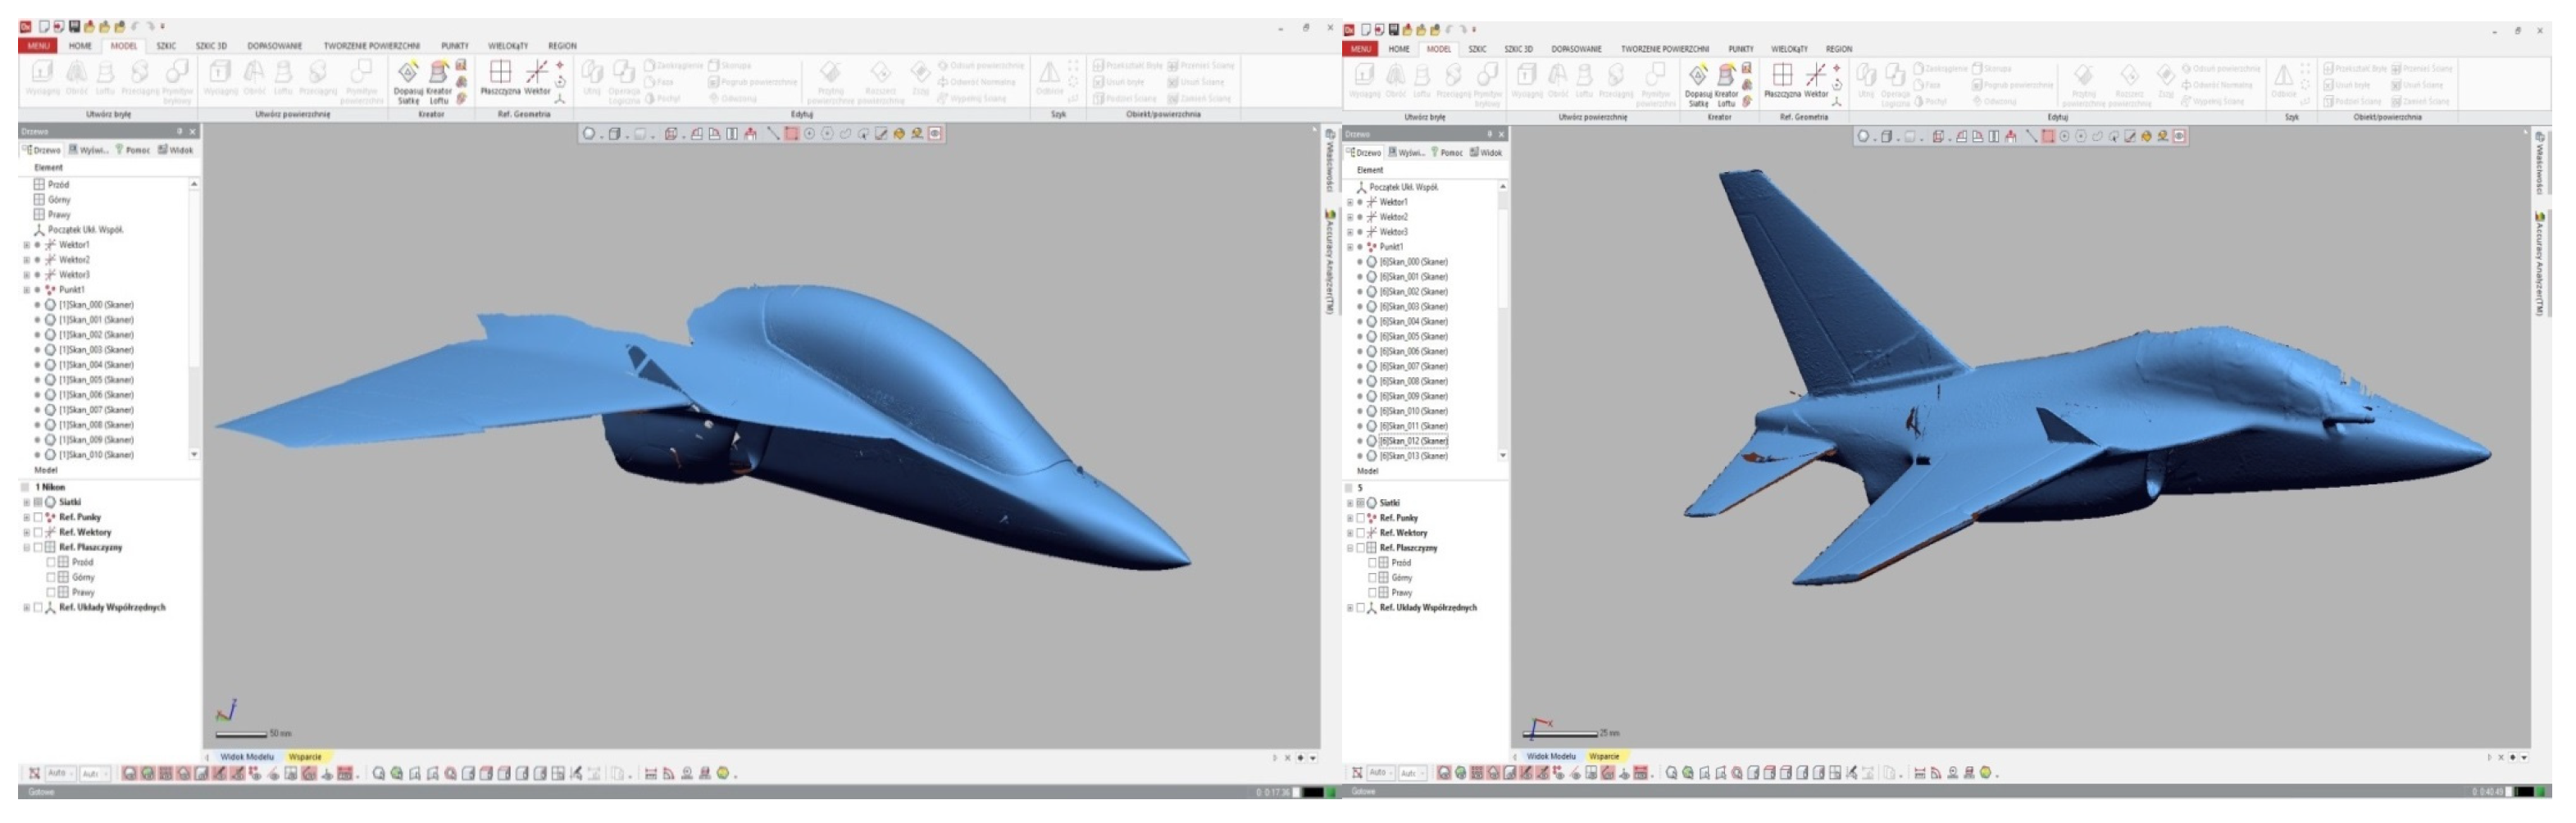Toggle Ref. Wektory checkbox in left window
The image size is (2576, 823).
pos(38,533)
